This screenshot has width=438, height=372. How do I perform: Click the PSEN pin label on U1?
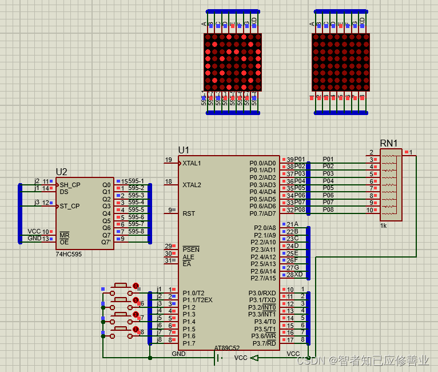(191, 250)
